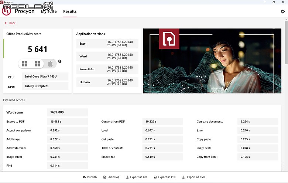Click the Convert from PDF value 10.222 s

(162, 122)
